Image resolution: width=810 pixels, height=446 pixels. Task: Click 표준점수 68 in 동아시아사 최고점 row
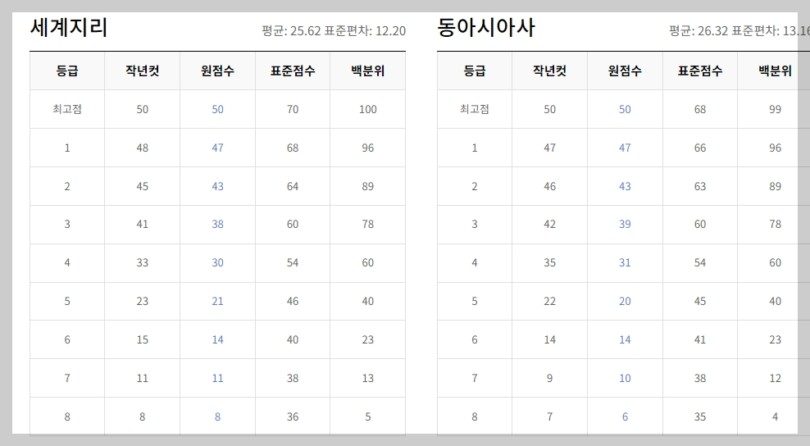[700, 110]
